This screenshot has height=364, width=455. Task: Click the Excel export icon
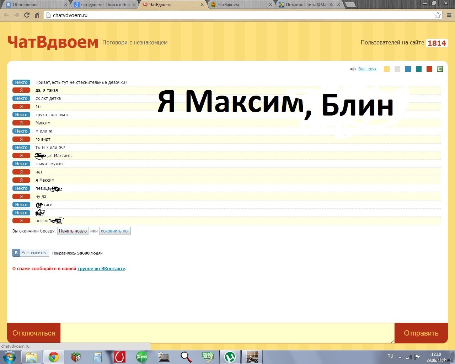[440, 69]
